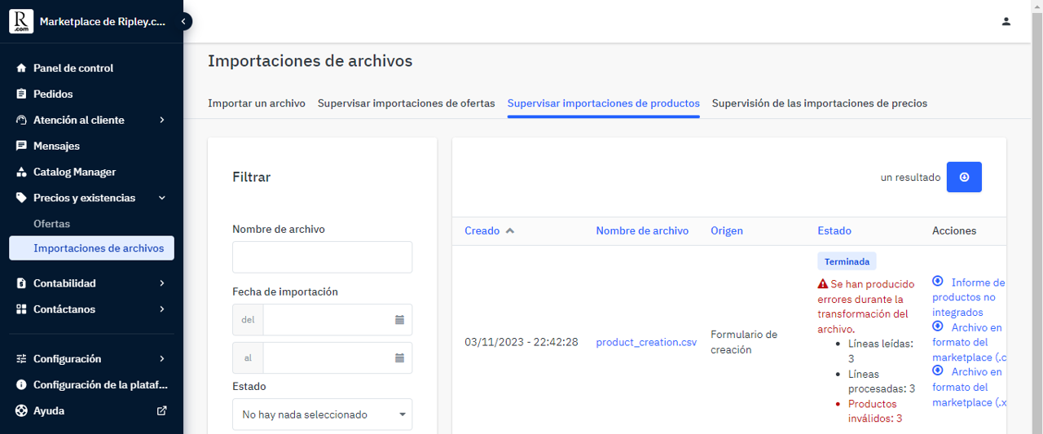Expand the Configuración submenu chevron
The image size is (1043, 434).
coord(162,359)
